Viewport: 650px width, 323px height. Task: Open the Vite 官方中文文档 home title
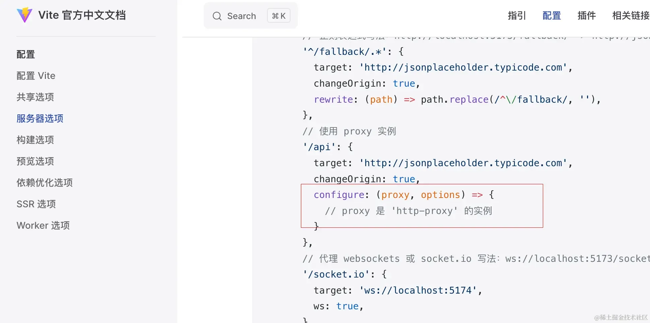coord(82,15)
